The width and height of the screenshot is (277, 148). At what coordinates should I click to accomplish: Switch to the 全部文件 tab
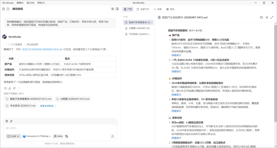pyautogui.click(x=143, y=9)
